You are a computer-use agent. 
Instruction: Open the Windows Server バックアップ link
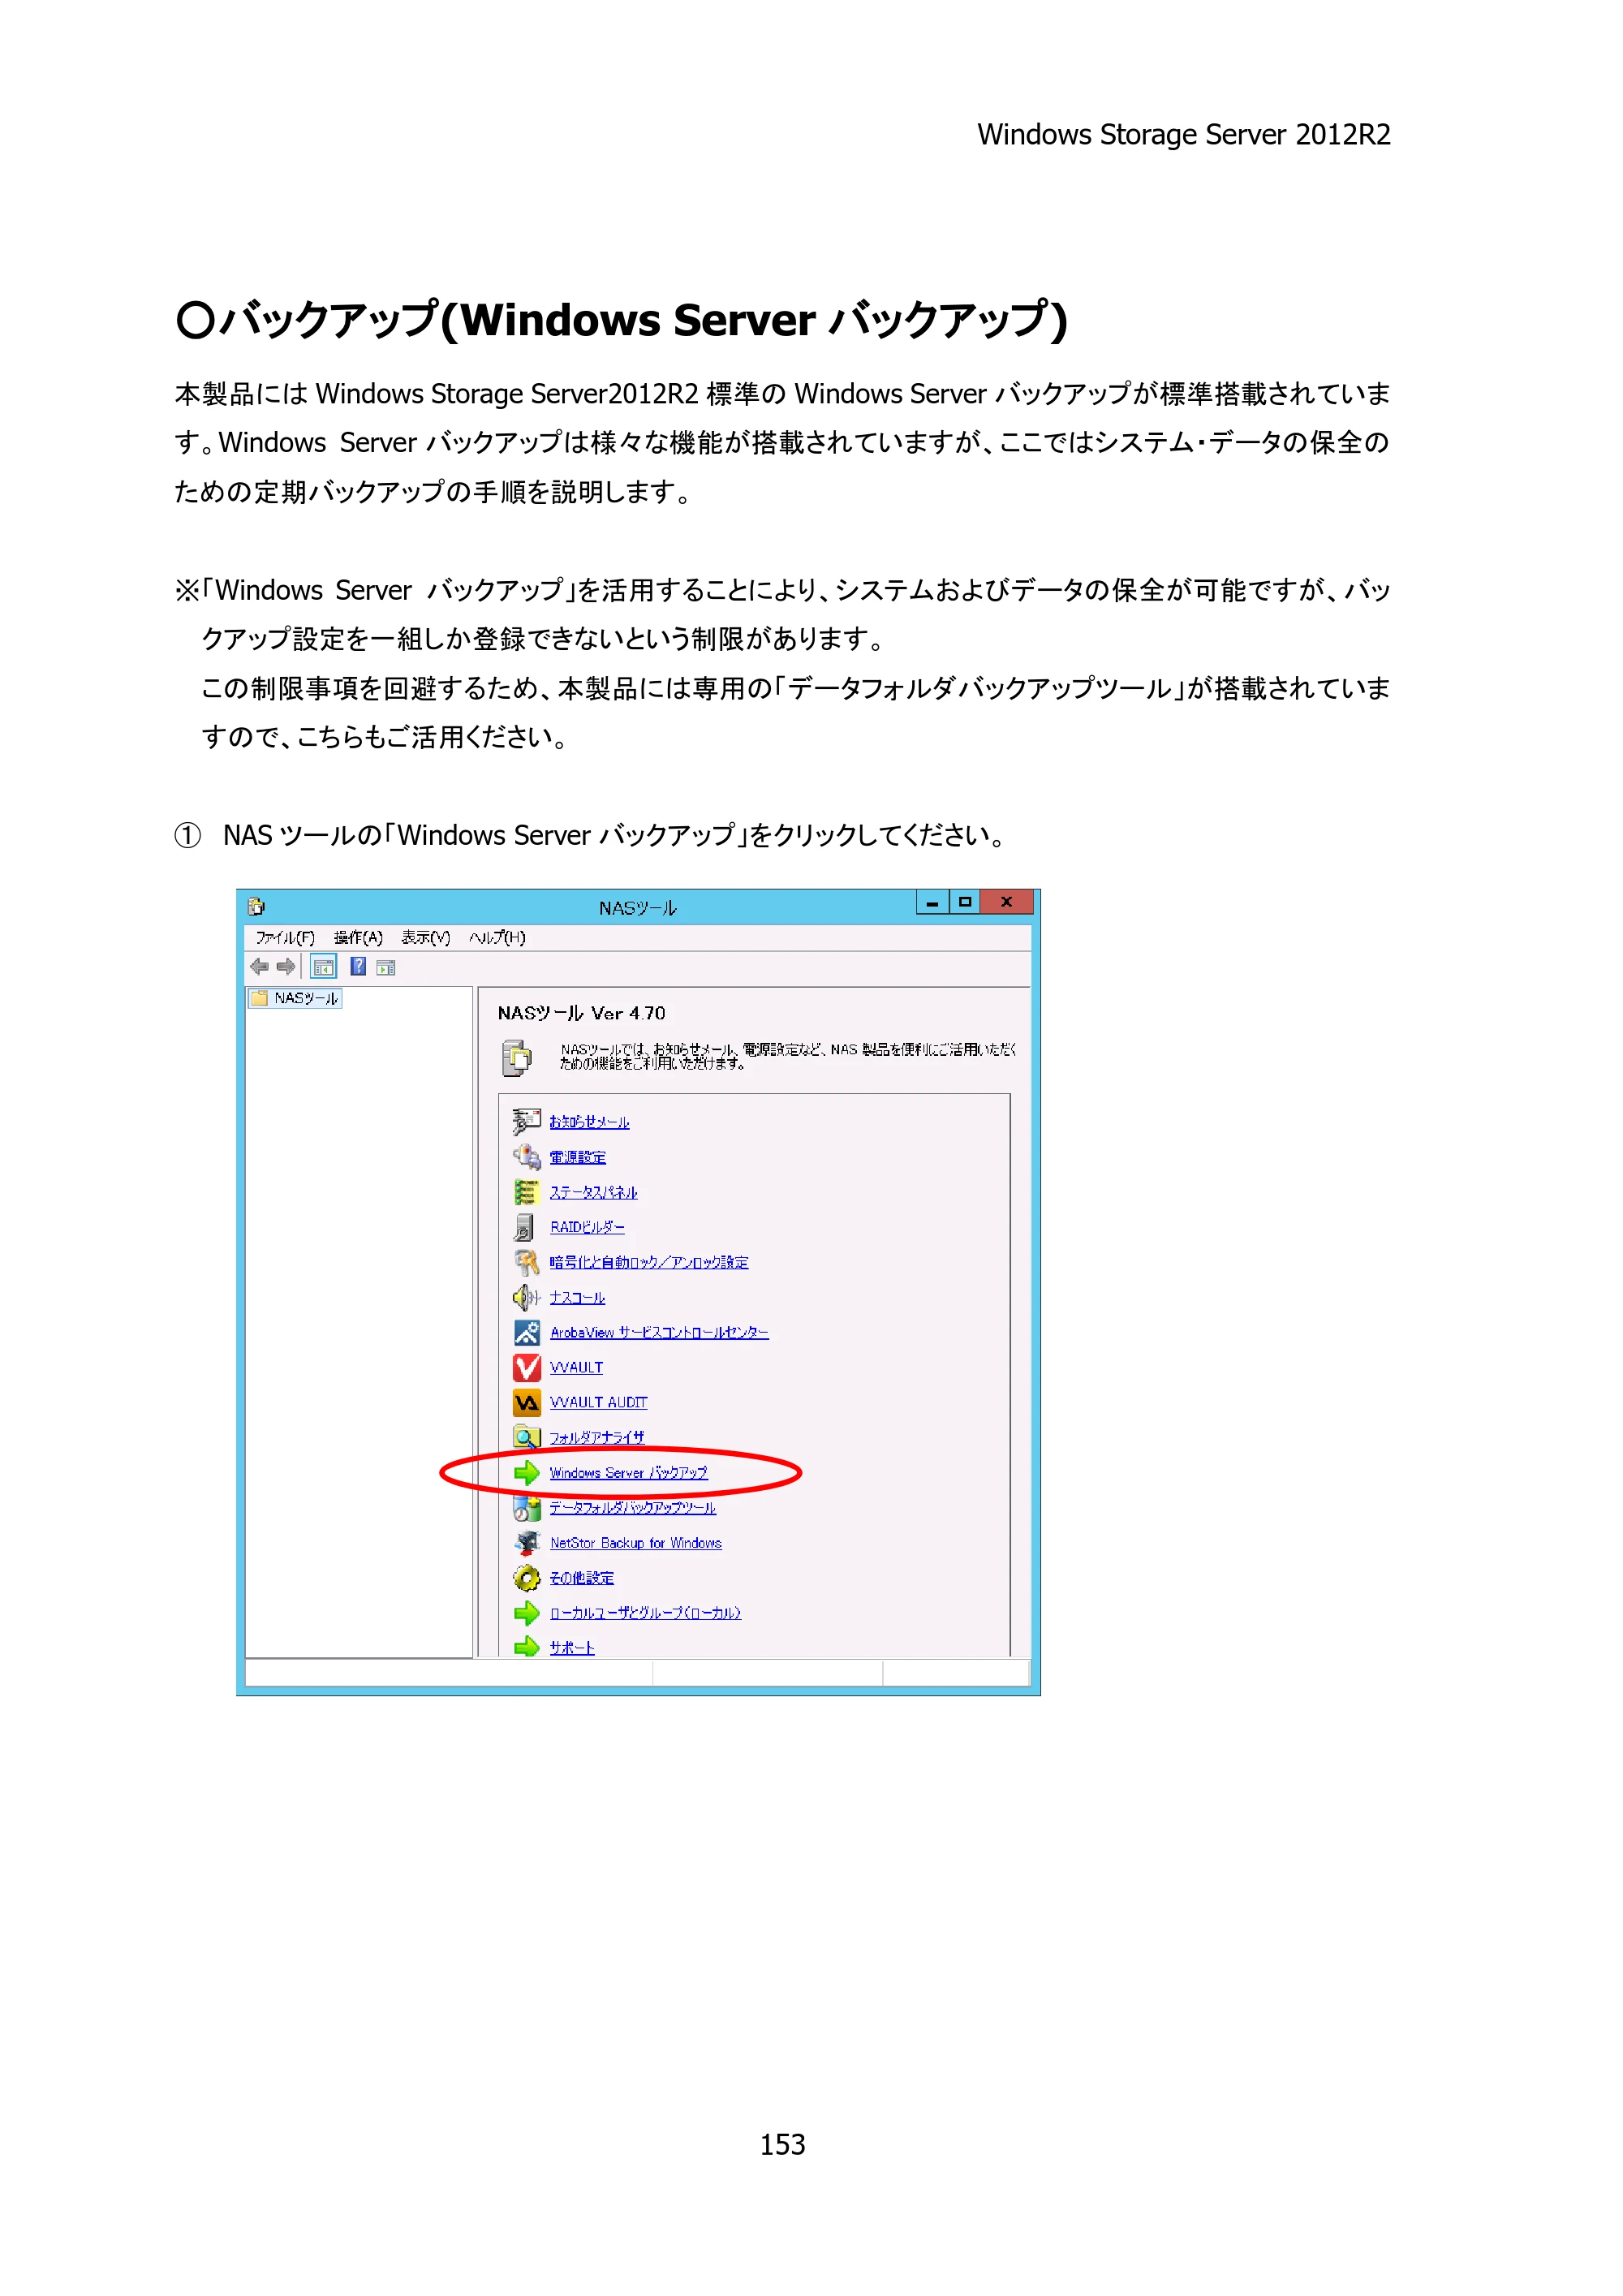[628, 1473]
